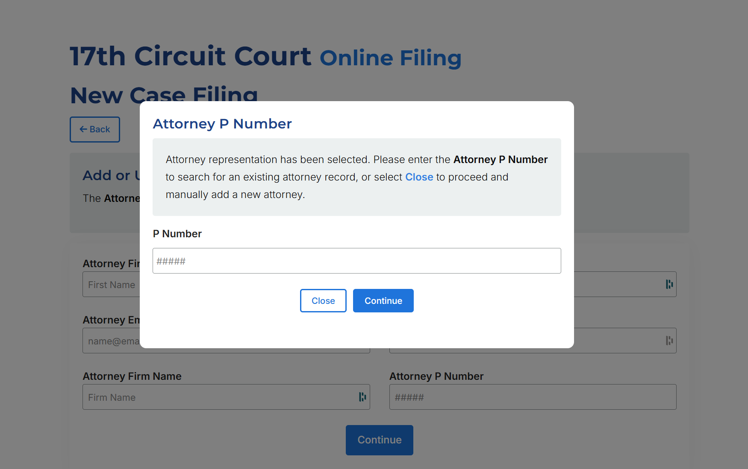The height and width of the screenshot is (469, 748).
Task: Click the Dashlane autofill icon in Firm Name field
Action: click(x=362, y=397)
